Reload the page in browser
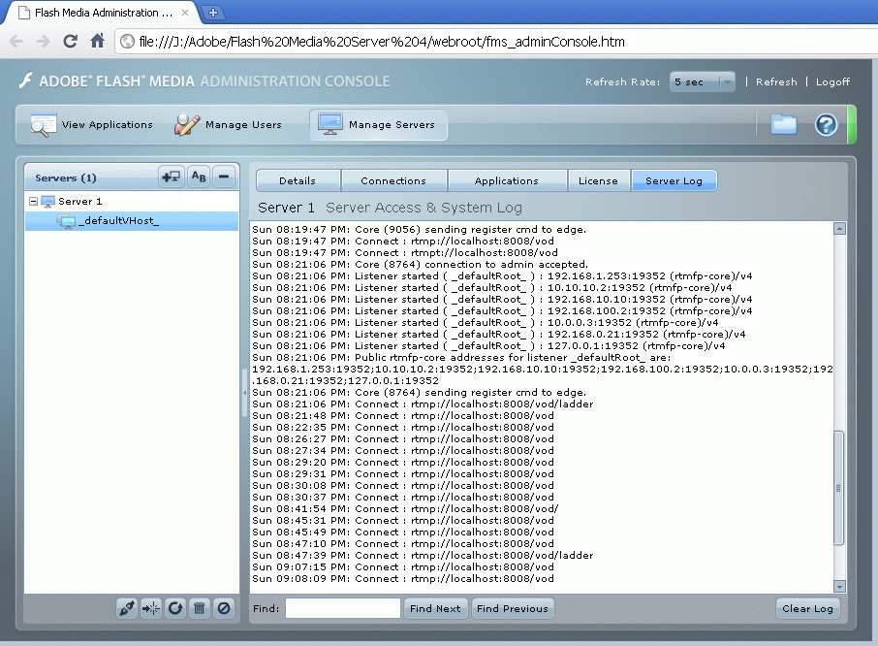This screenshot has height=646, width=878. [x=70, y=41]
